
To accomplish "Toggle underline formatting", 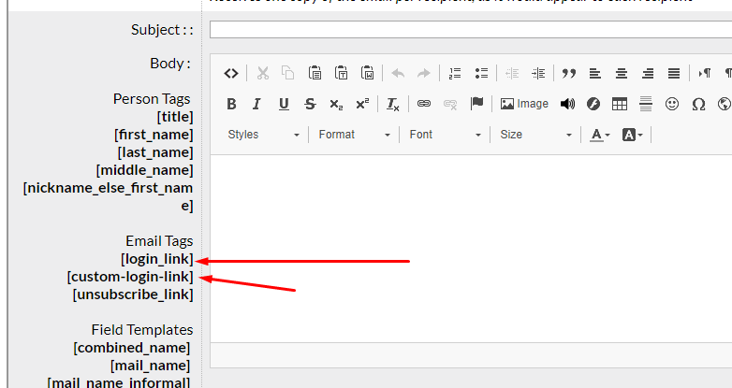I will (x=284, y=104).
